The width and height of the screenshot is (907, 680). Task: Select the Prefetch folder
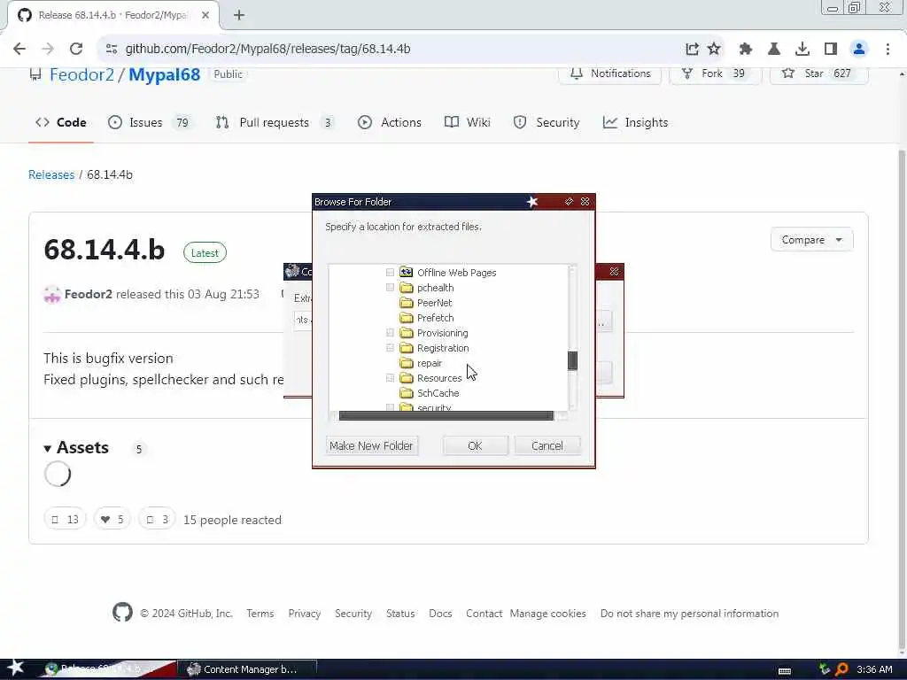coord(435,318)
